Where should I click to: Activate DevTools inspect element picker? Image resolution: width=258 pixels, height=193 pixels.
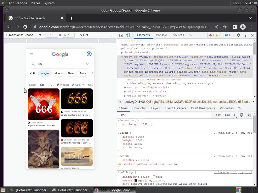[x=121, y=35]
